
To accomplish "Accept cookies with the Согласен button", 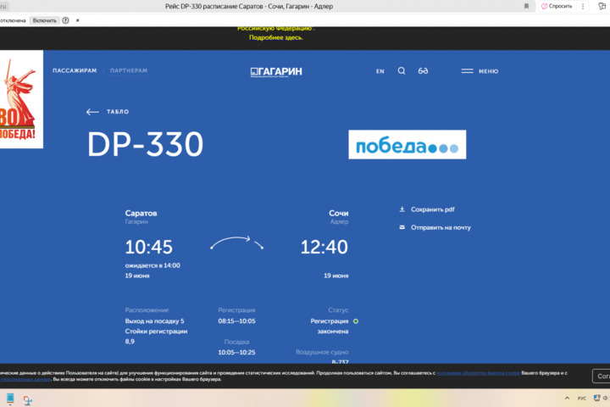I will pyautogui.click(x=602, y=376).
